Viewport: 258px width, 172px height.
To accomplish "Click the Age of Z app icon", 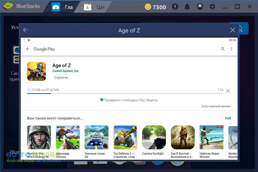I will (37, 71).
